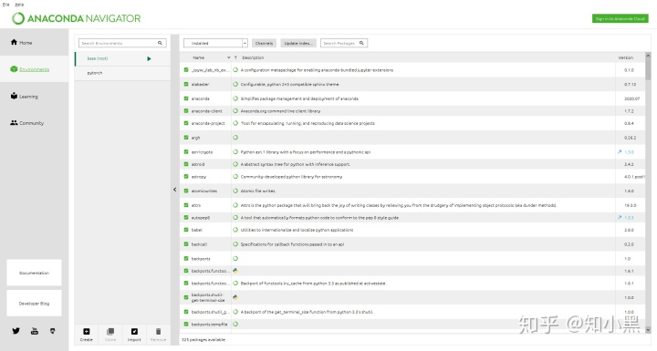Uncheck the alabaster package checkbox
657x351 pixels.
coord(186,84)
